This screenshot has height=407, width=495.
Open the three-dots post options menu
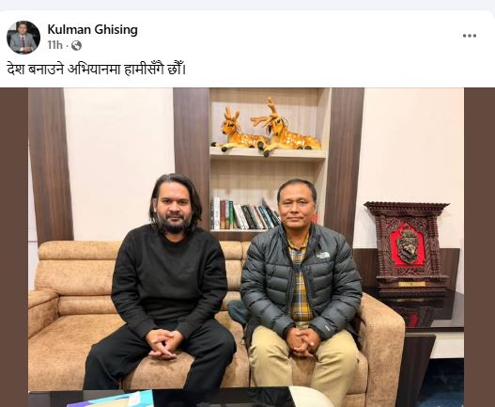(470, 36)
